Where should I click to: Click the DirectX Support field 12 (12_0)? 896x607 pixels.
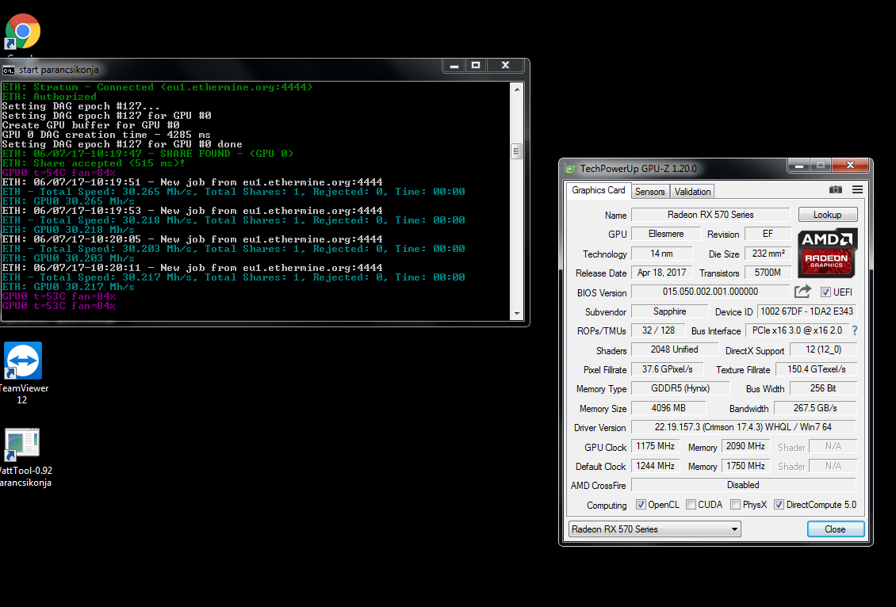tap(823, 349)
